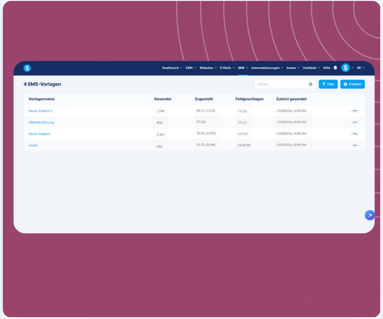The width and height of the screenshot is (383, 319).
Task: Open the SMS-Nachfassung template
Action: [42, 123]
